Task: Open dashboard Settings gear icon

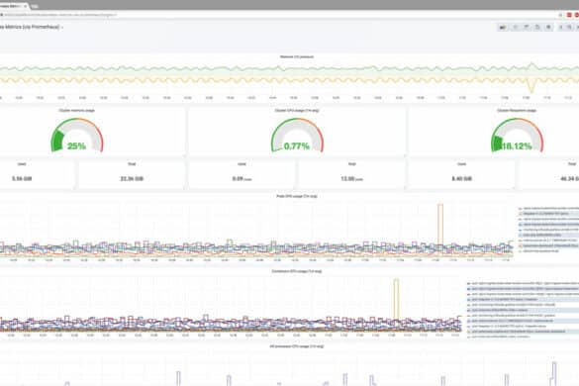Action: tap(548, 28)
